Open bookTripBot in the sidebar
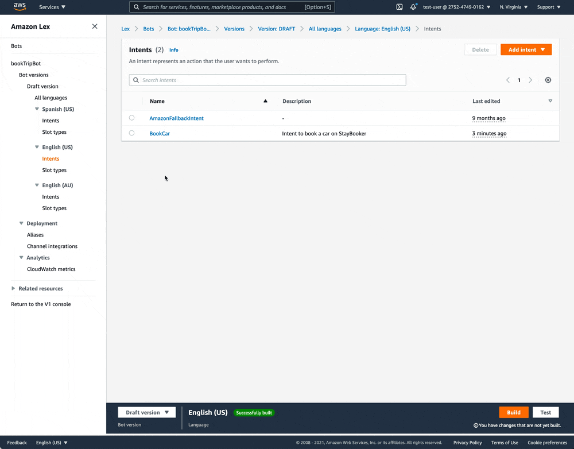This screenshot has height=449, width=574. coord(26,63)
